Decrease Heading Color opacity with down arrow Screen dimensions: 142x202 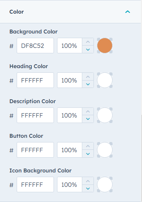[88, 84]
